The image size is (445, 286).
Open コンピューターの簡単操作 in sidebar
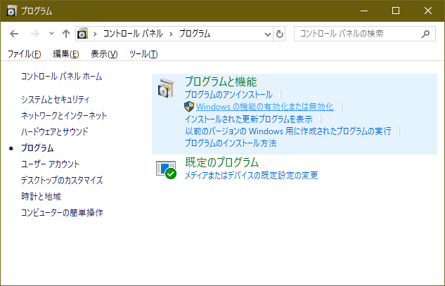(x=62, y=212)
